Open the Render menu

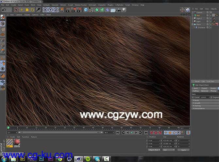[63, 5]
